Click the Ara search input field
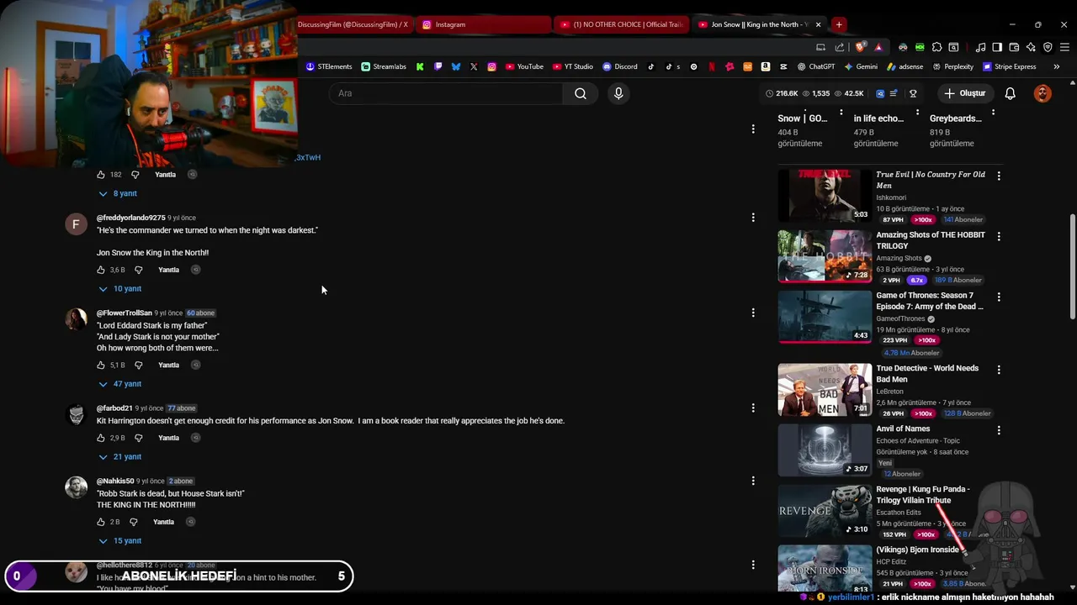 [x=446, y=93]
